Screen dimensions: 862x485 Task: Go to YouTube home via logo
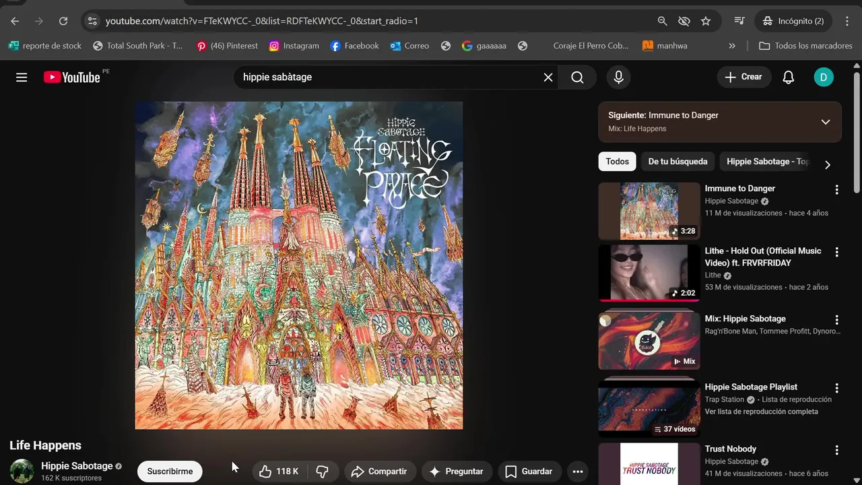click(x=72, y=77)
